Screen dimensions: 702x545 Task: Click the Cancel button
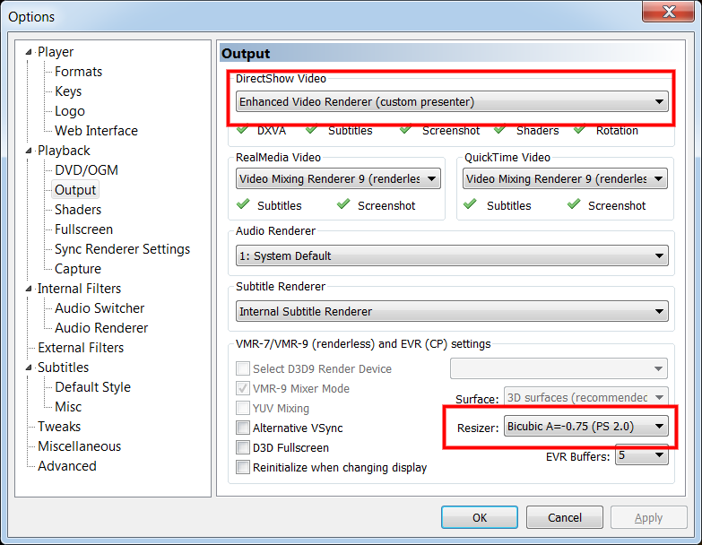click(565, 518)
